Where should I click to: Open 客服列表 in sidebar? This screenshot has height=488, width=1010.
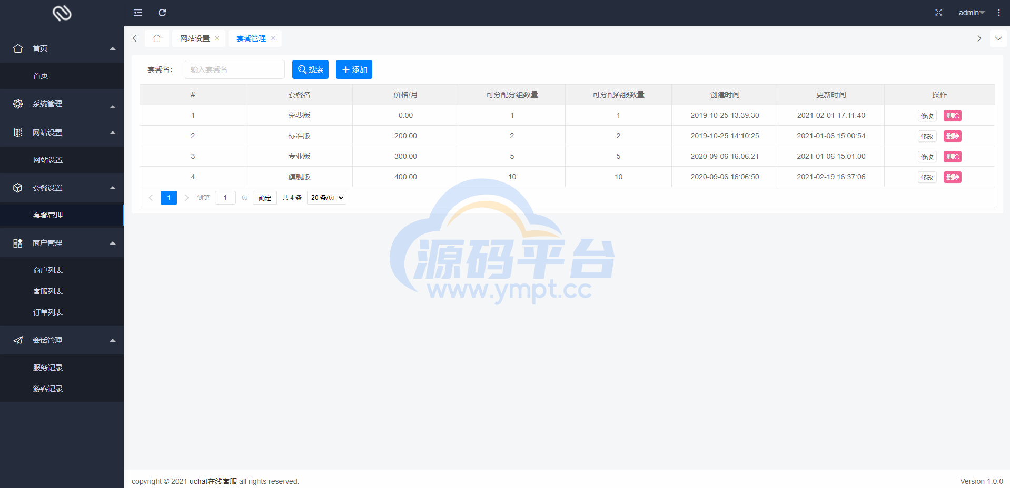coord(62,291)
